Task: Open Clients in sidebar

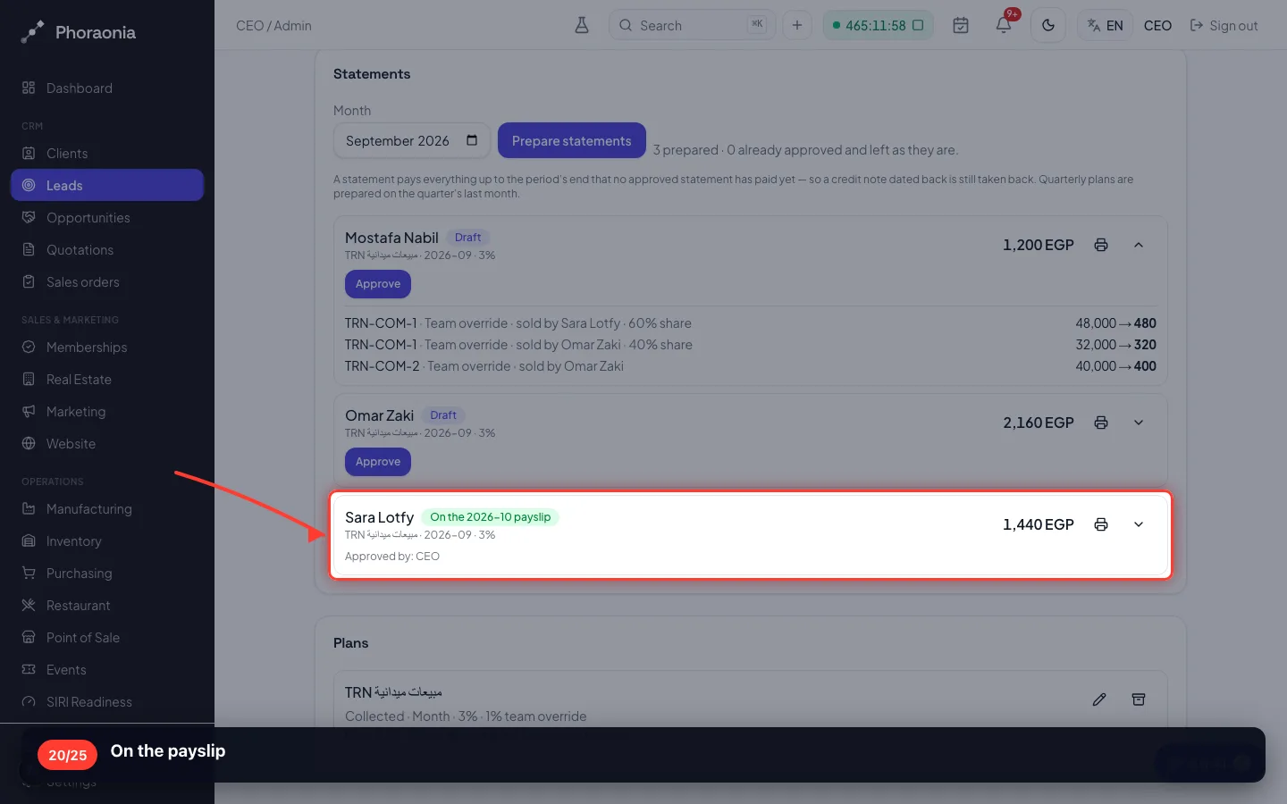Action: point(107,154)
